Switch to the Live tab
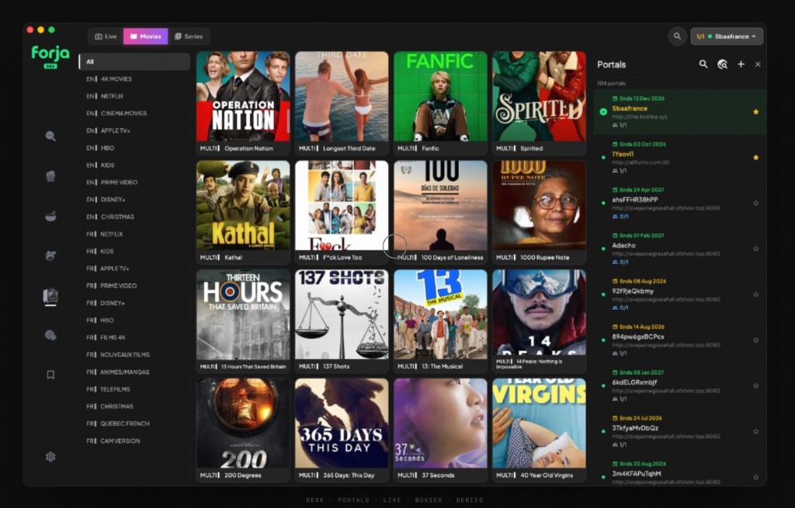 [x=106, y=36]
